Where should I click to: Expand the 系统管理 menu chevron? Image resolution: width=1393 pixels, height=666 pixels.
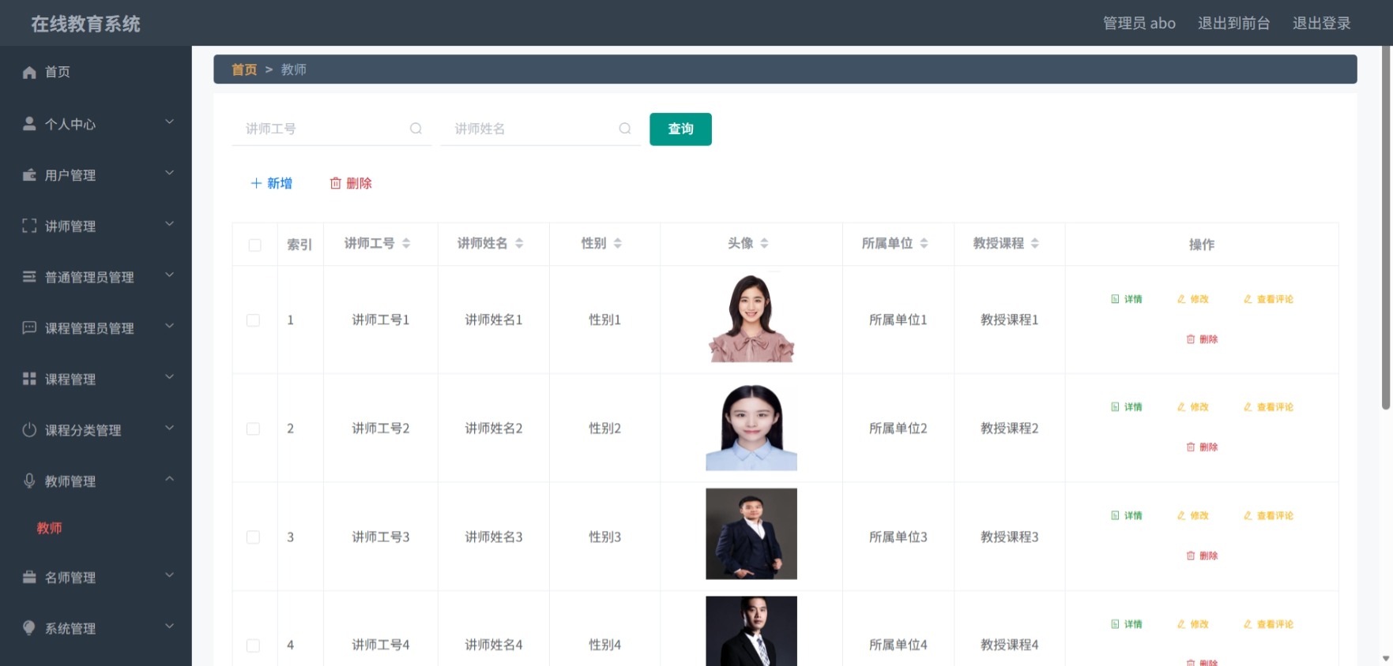point(169,626)
